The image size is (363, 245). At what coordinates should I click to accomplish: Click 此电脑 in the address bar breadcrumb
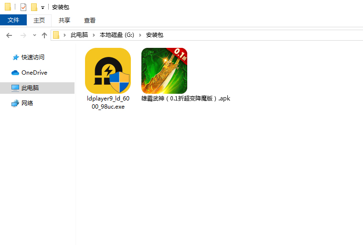click(79, 35)
